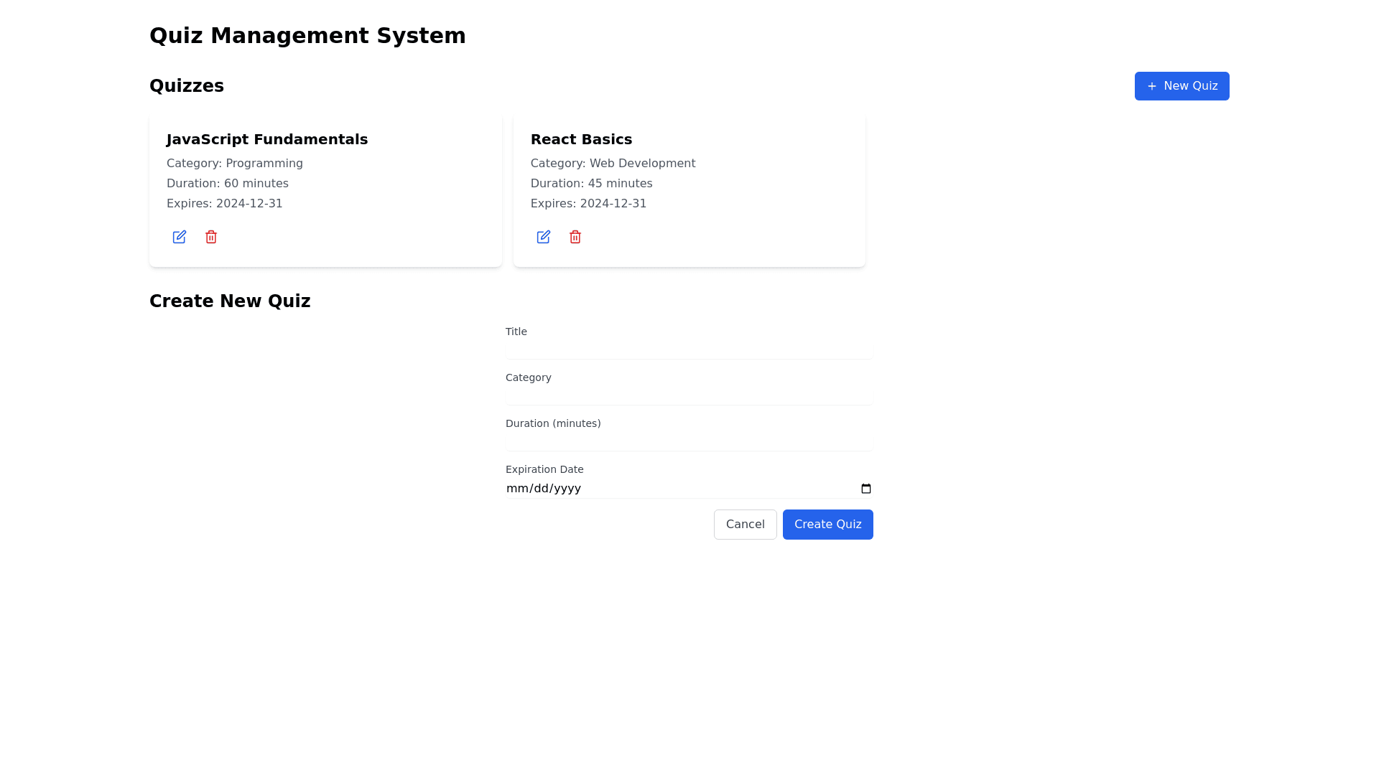Select the JavaScript Fundamentals card title

(x=266, y=139)
